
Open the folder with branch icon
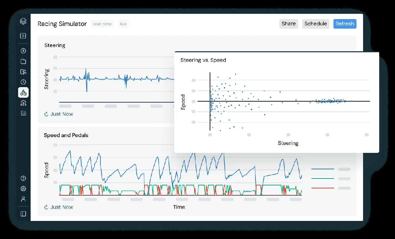pyautogui.click(x=23, y=72)
